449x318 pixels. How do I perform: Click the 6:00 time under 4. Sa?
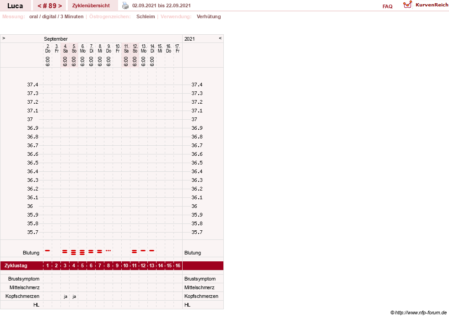tap(65, 62)
